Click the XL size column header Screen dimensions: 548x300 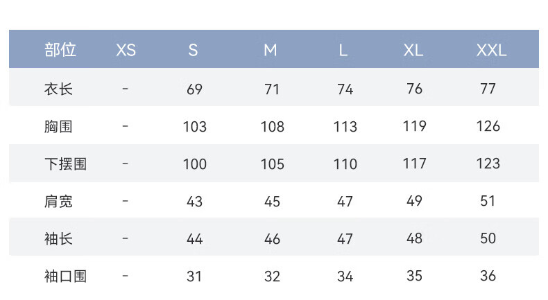point(413,51)
